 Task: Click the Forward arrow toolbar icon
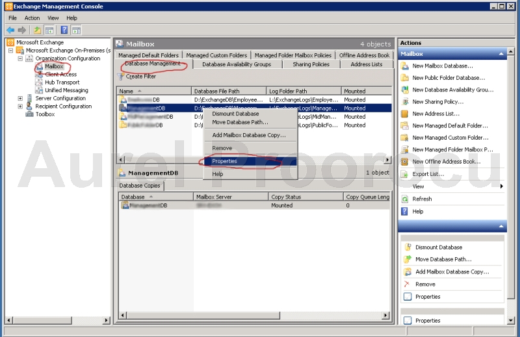pyautogui.click(x=22, y=30)
